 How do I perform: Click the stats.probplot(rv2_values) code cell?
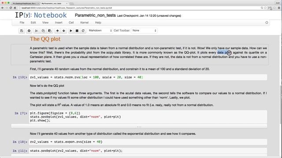click(x=148, y=151)
